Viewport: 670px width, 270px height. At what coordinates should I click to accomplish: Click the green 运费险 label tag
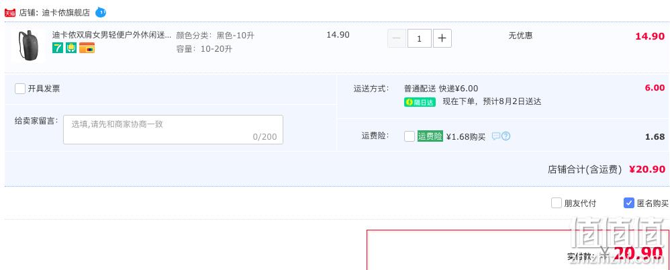430,136
